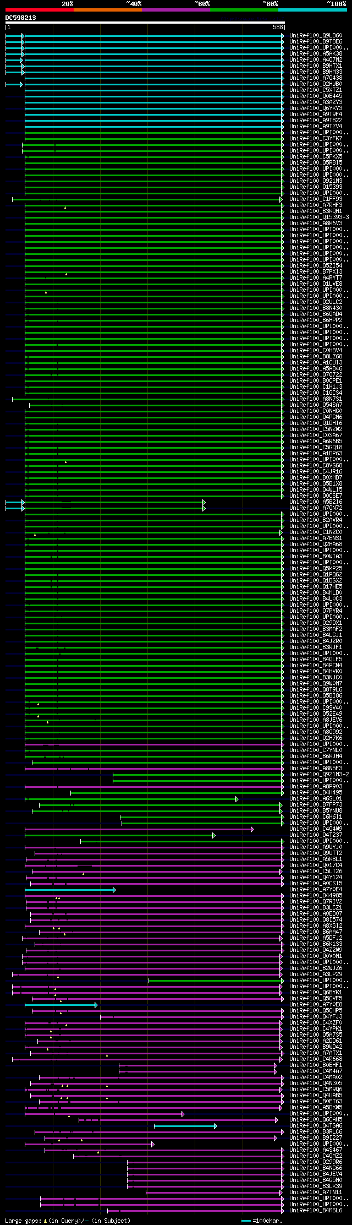This screenshot has height=1225, width=352.
Task: Select hit label UniRef100_Q0CSE7
Action: pos(316,496)
